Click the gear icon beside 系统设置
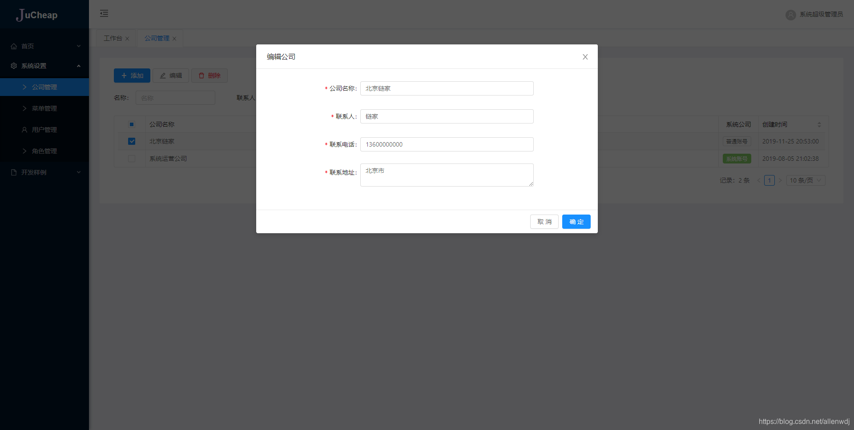854x430 pixels. 14,66
